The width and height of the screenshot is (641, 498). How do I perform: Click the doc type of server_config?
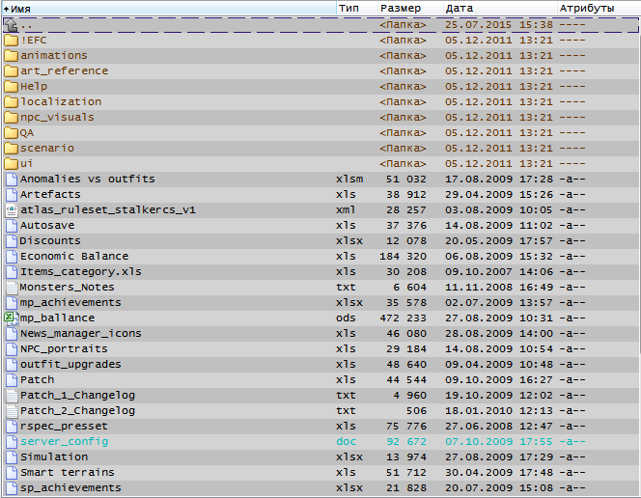346,442
